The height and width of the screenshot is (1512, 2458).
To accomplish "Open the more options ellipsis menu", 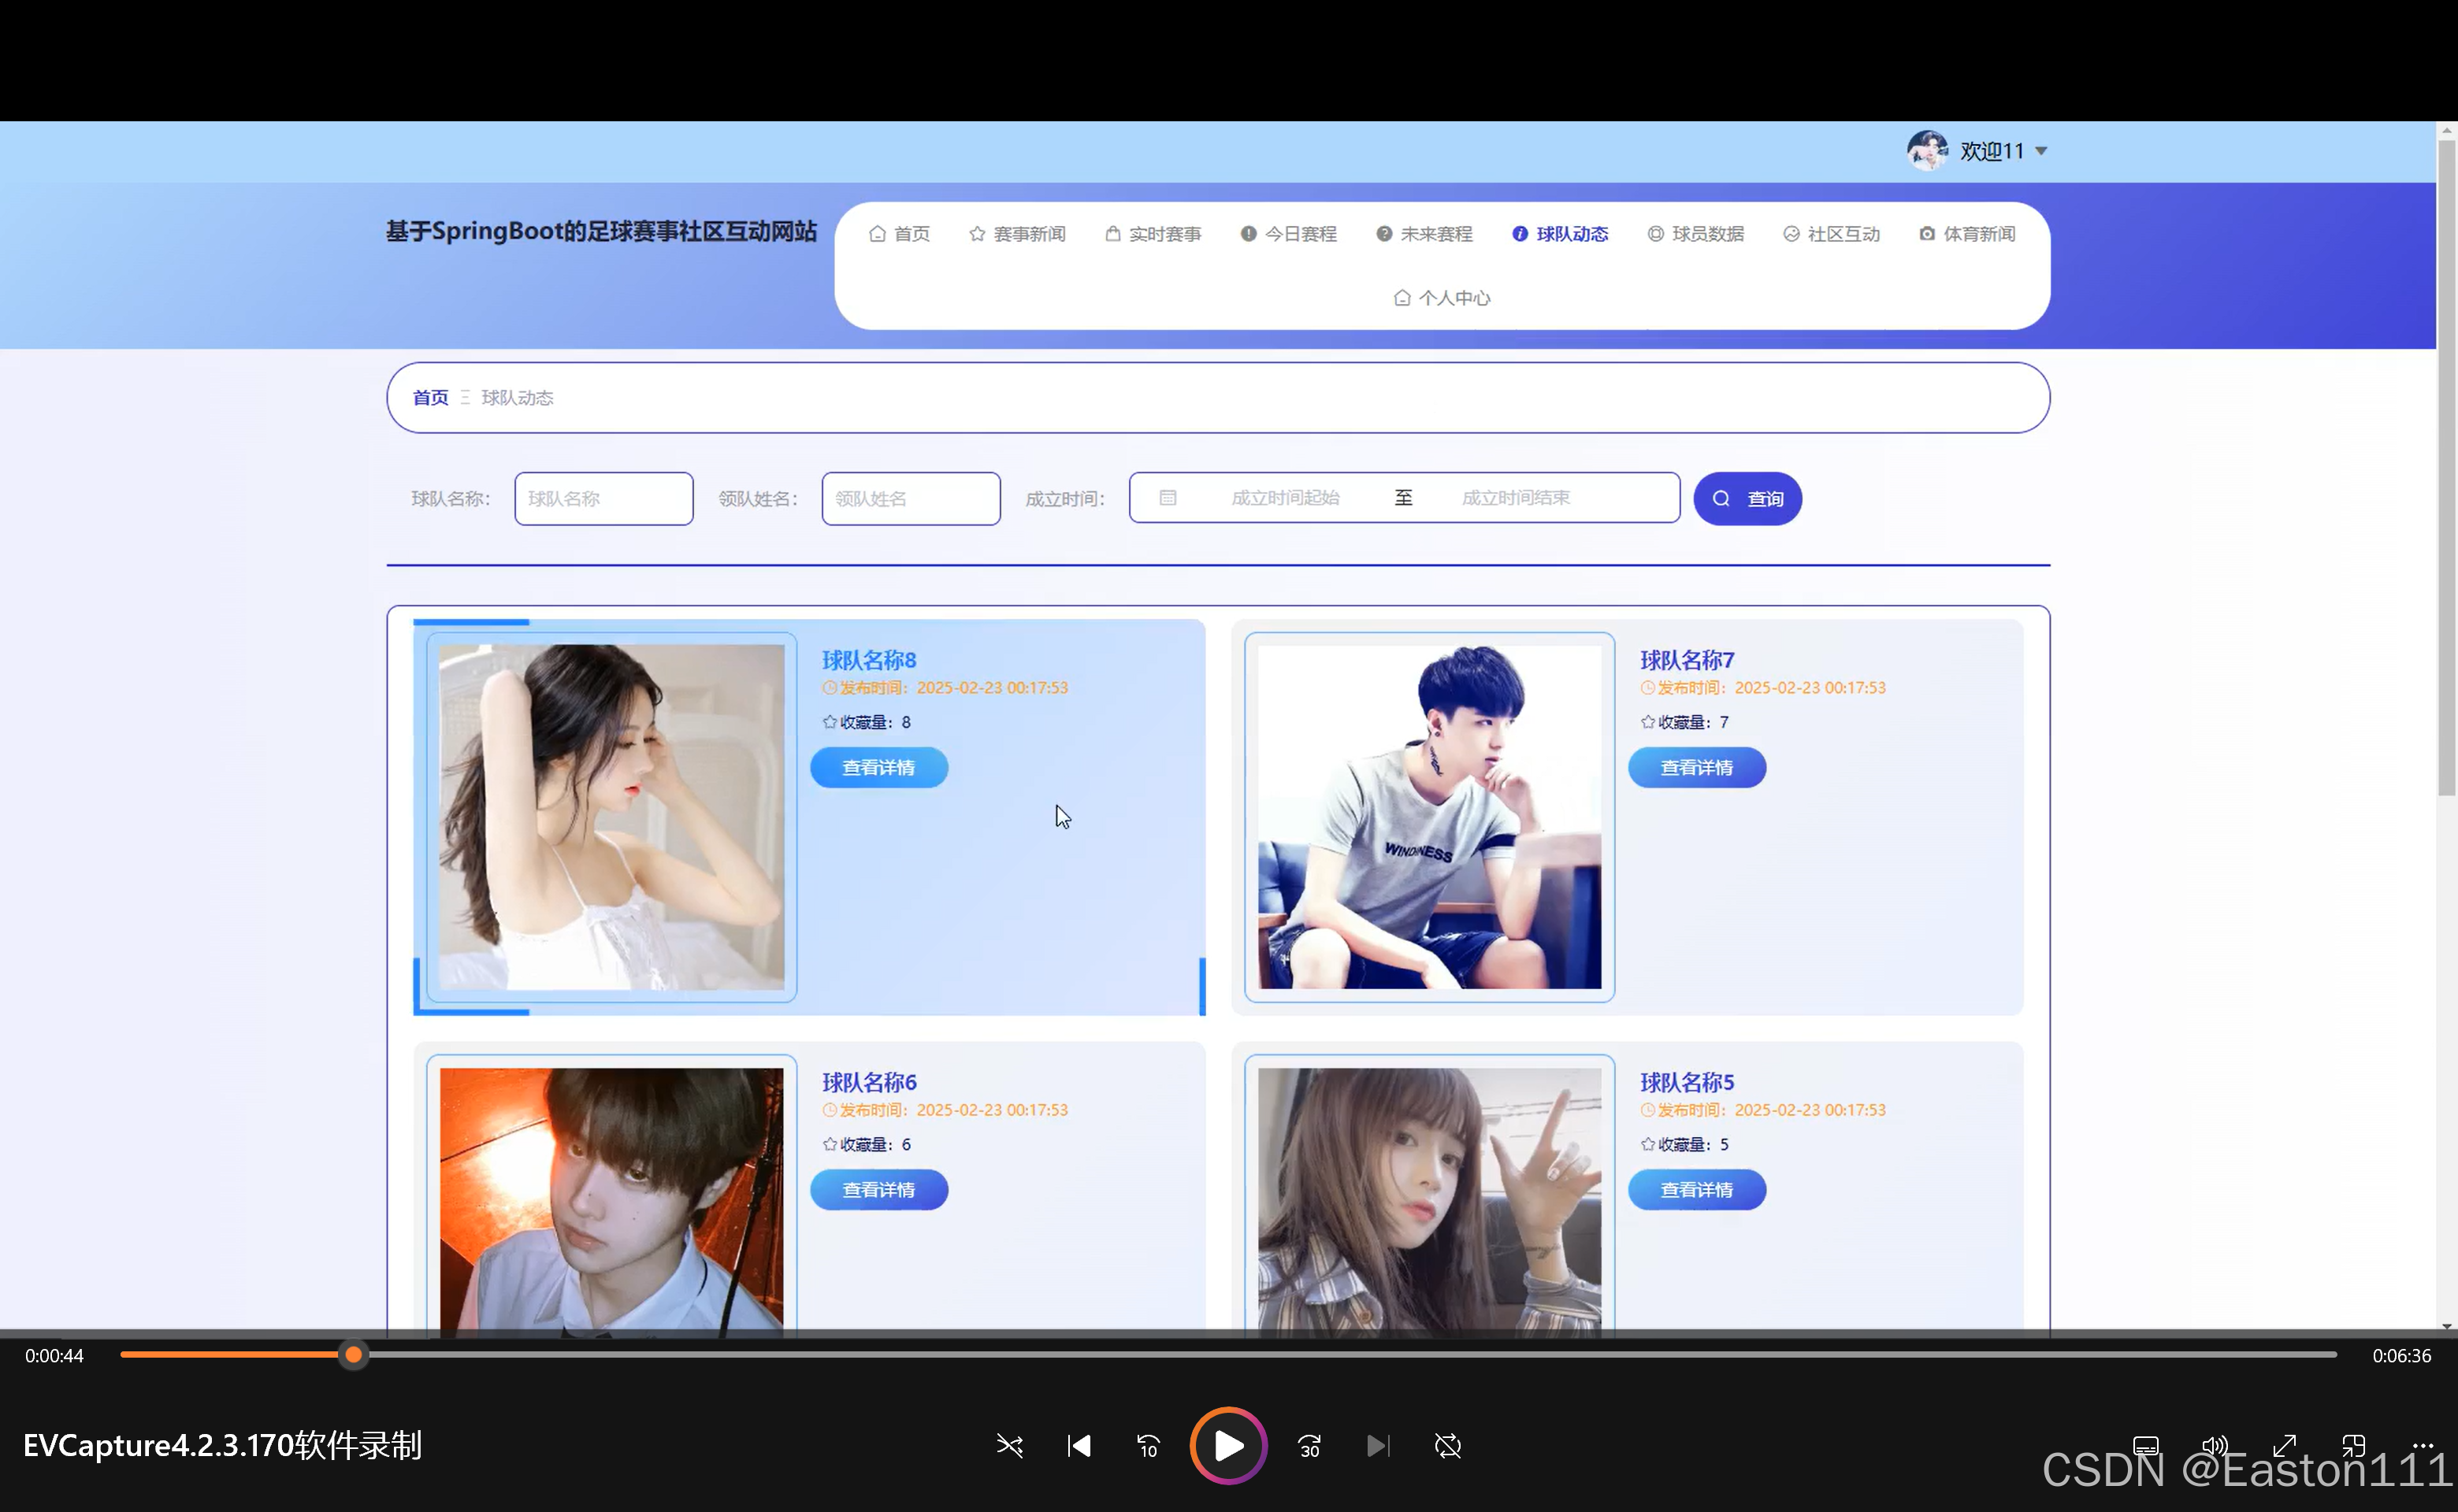I will (2422, 1446).
